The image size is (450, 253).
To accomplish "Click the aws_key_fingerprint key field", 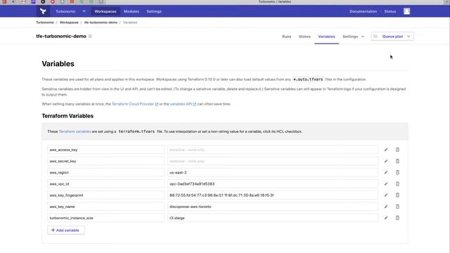I will coord(106,195).
